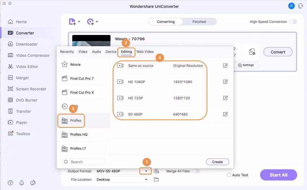The width and height of the screenshot is (307, 190).
Task: Choose ProRes HQ format
Action: [83, 135]
